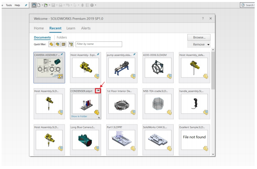The height and width of the screenshot is (169, 257).
Task: Toggle the top-level assemblies quick filter
Action: click(x=71, y=44)
